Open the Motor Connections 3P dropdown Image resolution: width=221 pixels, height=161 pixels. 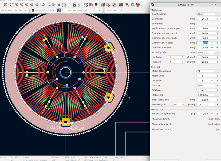click(x=208, y=71)
